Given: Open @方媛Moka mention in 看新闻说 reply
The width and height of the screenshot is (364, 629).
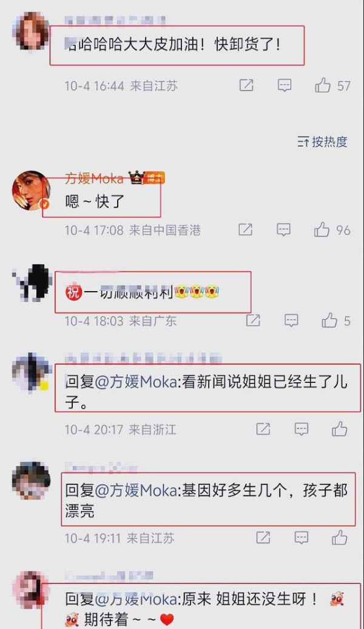Looking at the screenshot, I should [x=136, y=382].
